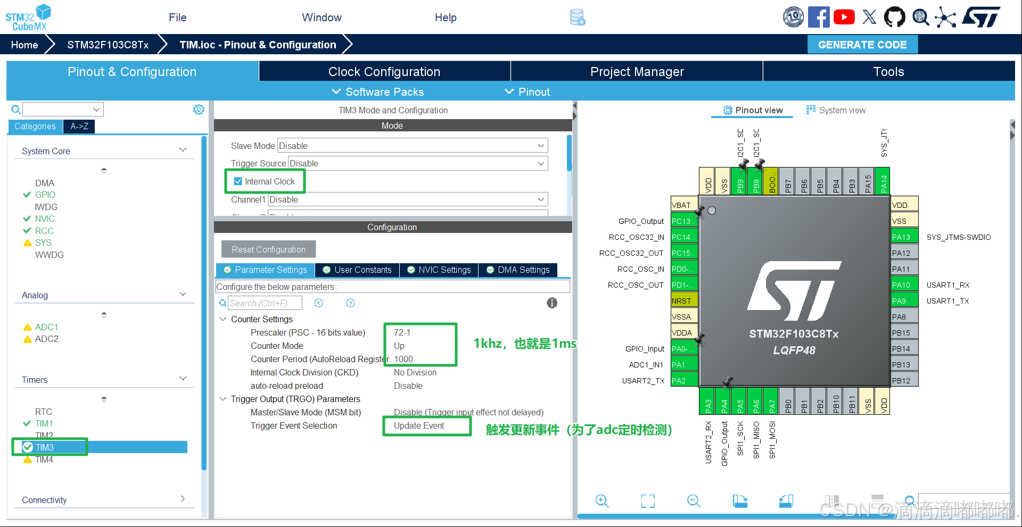The width and height of the screenshot is (1022, 527).
Task: Open the Trigger Source dropdown
Action: click(418, 163)
